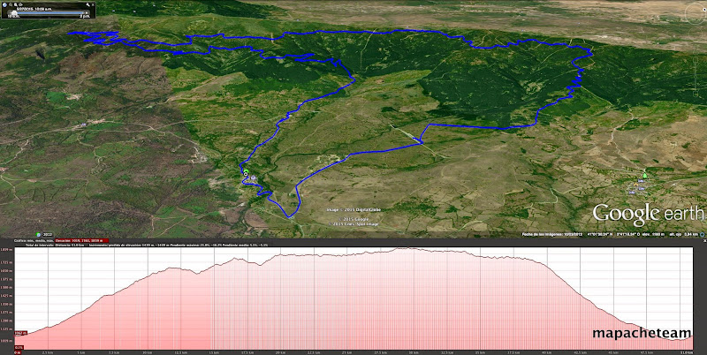
Task: Click the historical imagery 2012 button
Action: click(x=48, y=234)
